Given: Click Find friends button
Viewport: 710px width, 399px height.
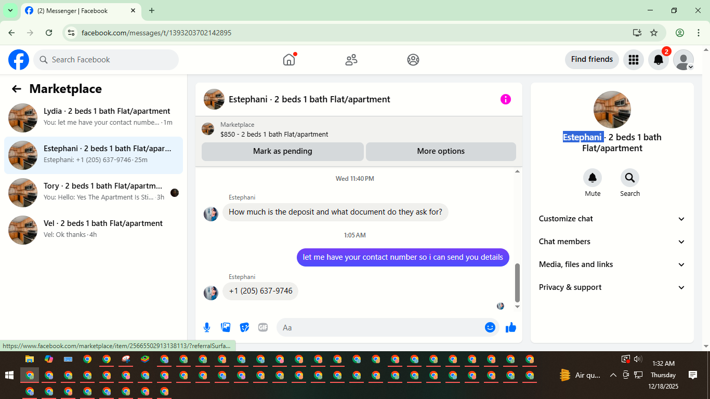Looking at the screenshot, I should click(x=592, y=60).
